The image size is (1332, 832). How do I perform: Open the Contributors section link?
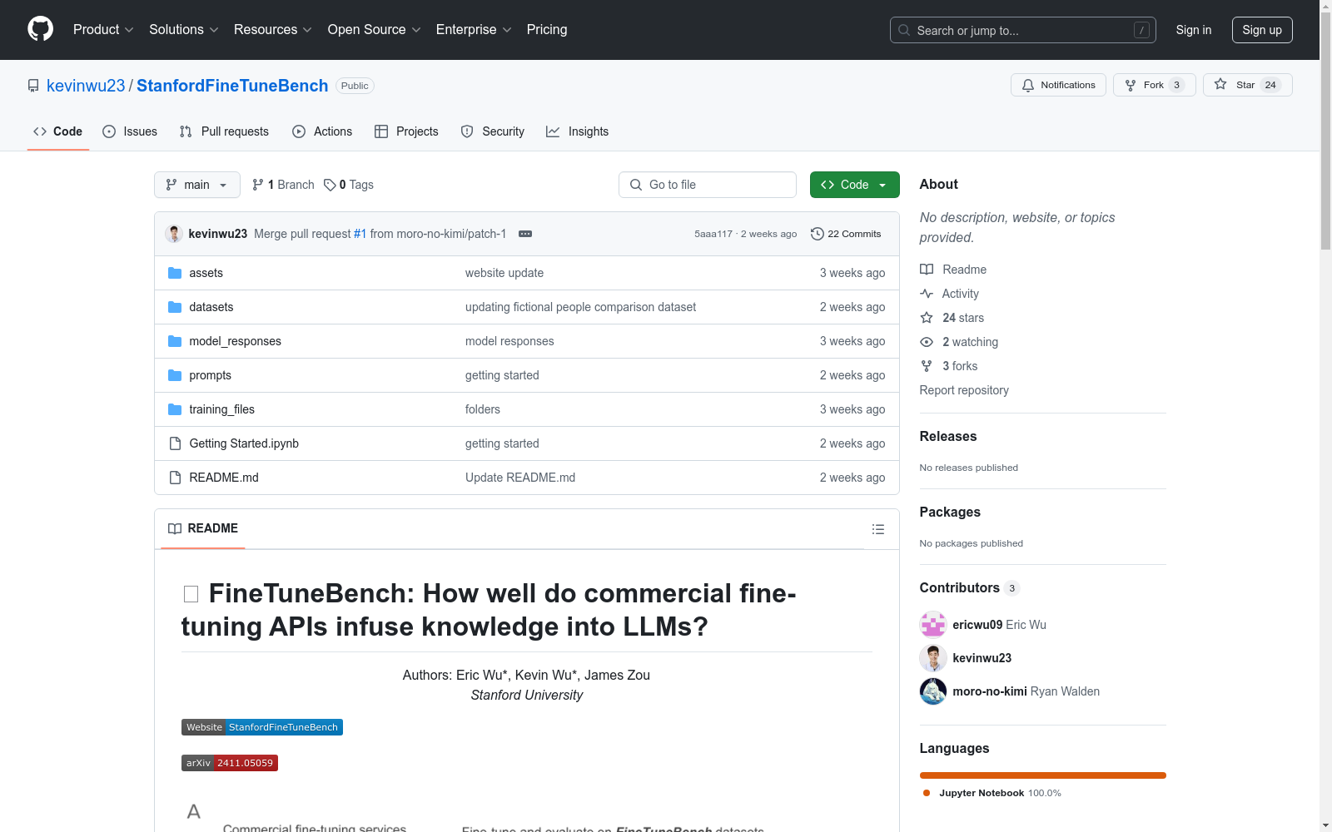point(970,587)
